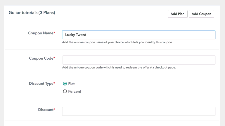225x126 pixels.
Task: Place cursor on the "Lucky Twent" typed text
Action: [x=75, y=35]
